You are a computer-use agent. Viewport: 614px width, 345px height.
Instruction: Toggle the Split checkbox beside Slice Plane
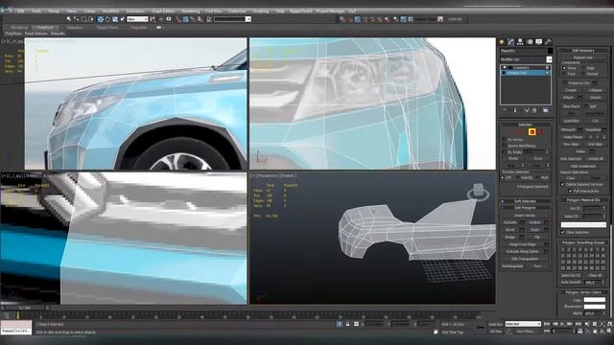click(x=586, y=106)
